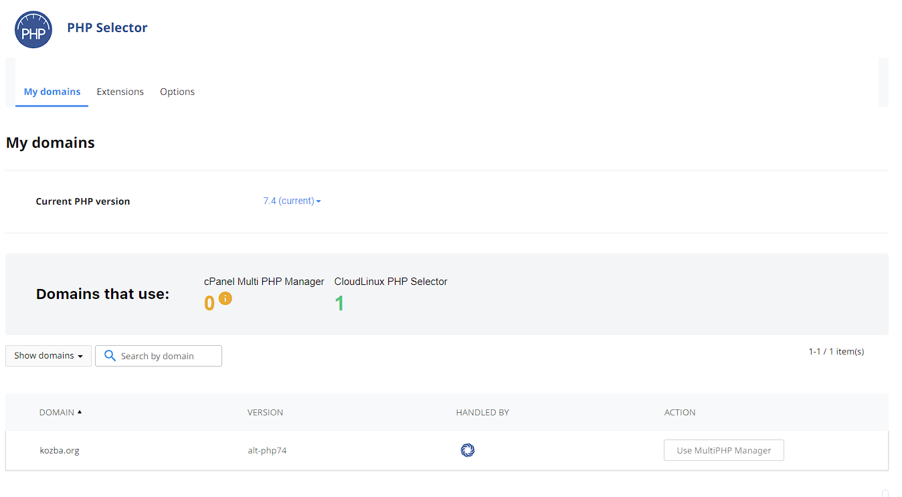
Task: Expand the Show domains dropdown
Action: point(48,356)
